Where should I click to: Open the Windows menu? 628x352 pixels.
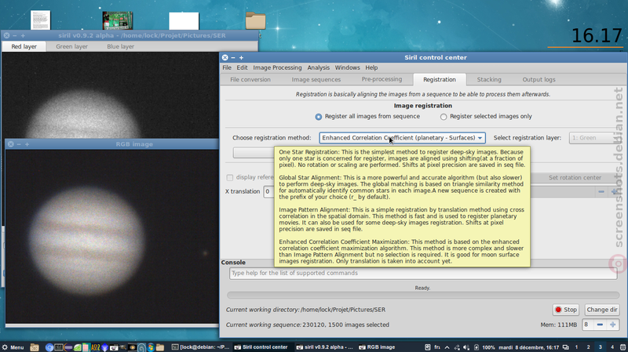[x=347, y=67]
